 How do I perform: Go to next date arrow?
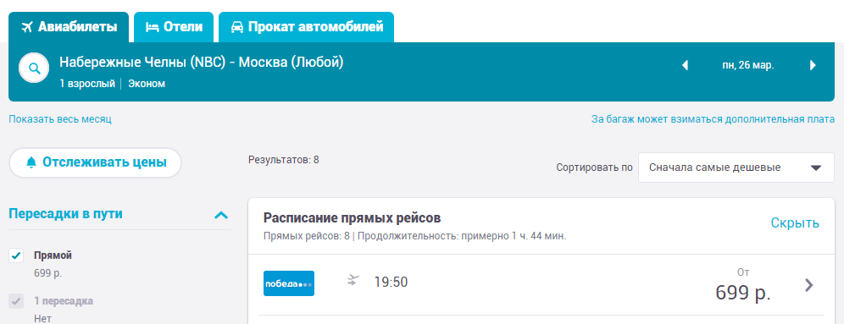pyautogui.click(x=813, y=65)
